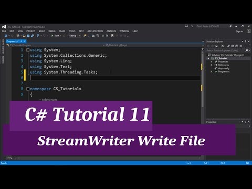Expand the References tree node
Image resolution: width=252 pixels, height=189 pixels.
coord(212,65)
